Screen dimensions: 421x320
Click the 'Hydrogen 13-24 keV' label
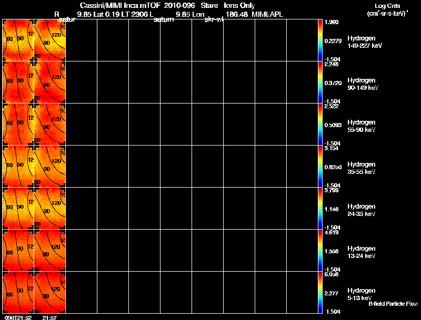point(362,252)
